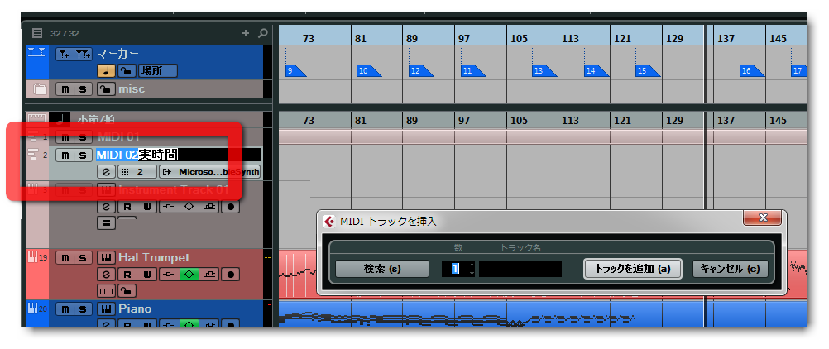Open the edit channel settings (e) for Hal Trumpet
The image size is (829, 349).
(106, 275)
